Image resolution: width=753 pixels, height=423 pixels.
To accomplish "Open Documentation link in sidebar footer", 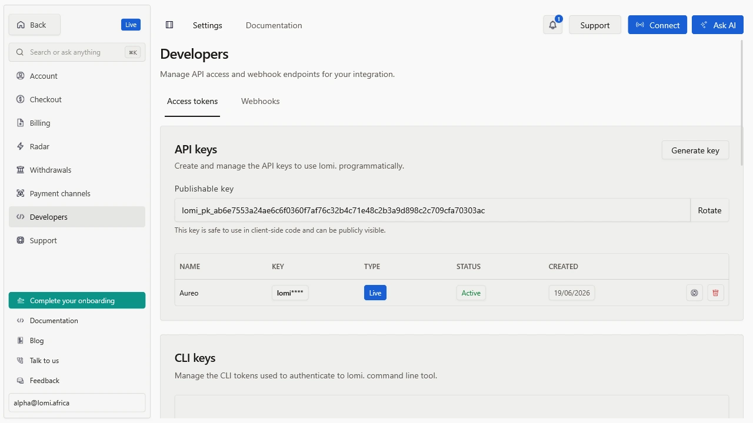I will coord(77,321).
